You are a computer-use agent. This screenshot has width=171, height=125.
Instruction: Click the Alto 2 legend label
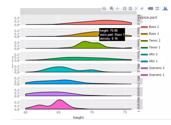153,54
